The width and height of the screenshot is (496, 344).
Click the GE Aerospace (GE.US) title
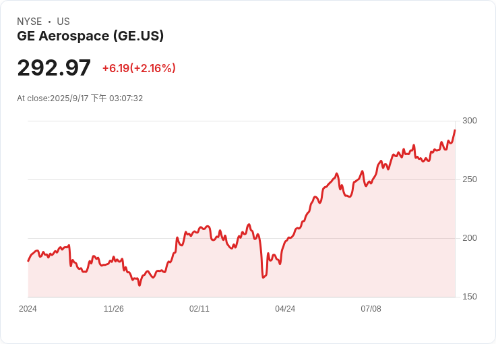(90, 36)
